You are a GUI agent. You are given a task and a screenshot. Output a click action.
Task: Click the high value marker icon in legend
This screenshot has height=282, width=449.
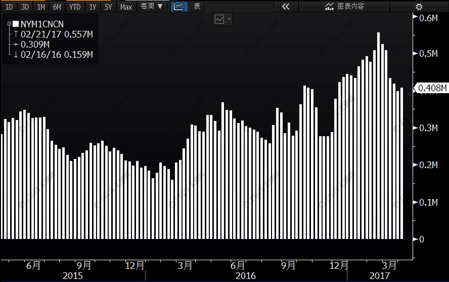16,34
